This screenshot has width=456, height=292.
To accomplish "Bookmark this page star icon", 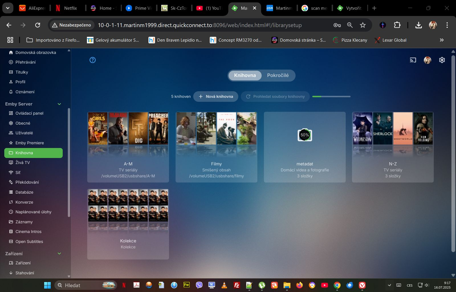I will (x=363, y=25).
